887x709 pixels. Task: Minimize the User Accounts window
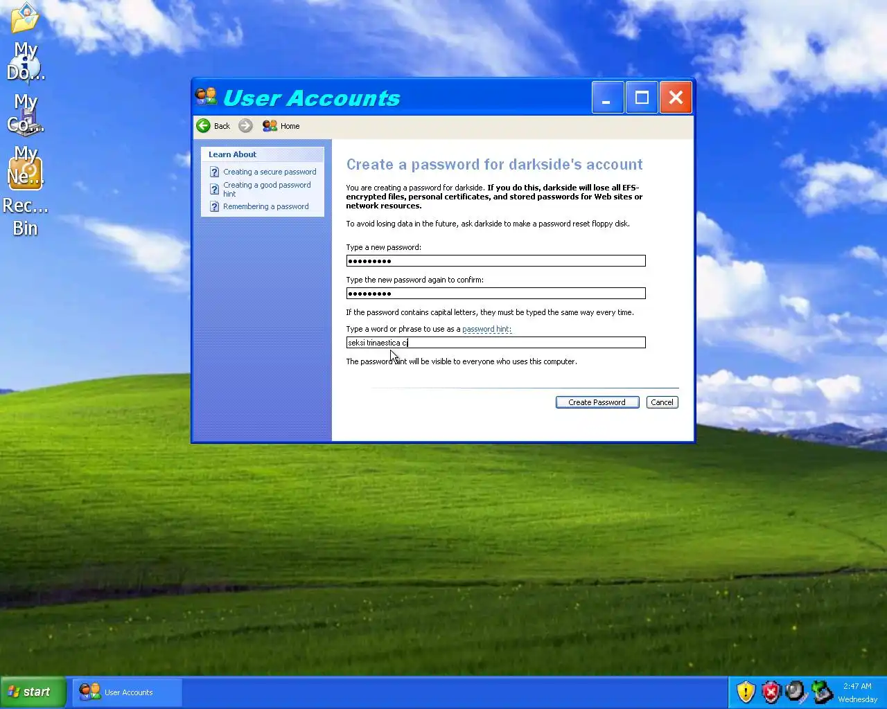click(608, 98)
